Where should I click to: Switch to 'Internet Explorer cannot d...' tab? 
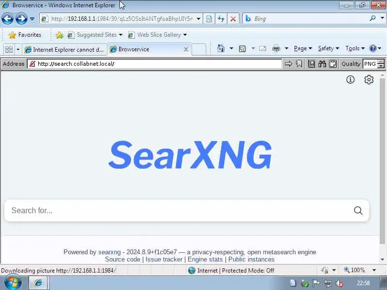coord(64,50)
